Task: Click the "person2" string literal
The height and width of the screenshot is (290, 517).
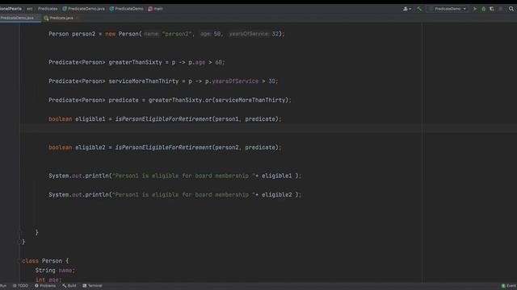Action: point(177,34)
